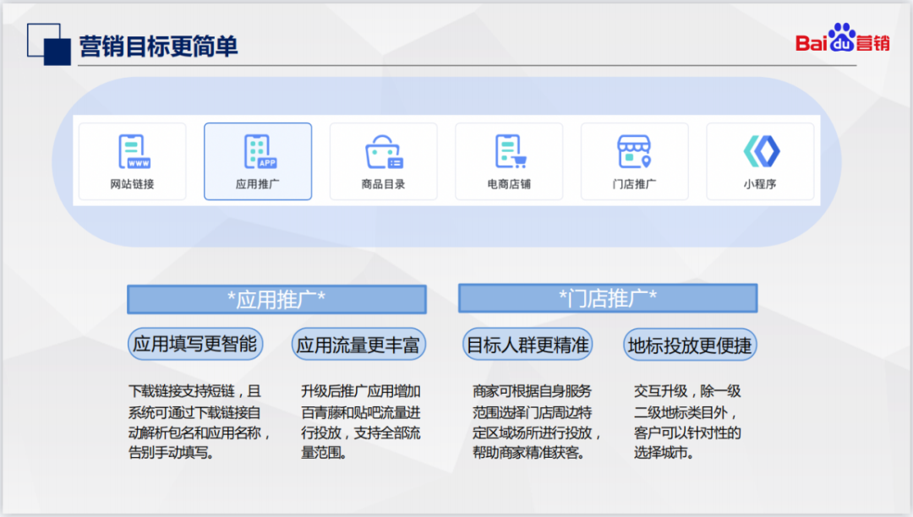Viewport: 913px width, 517px height.
Task: Click the 小程序 diamond logo icon
Action: [x=762, y=151]
